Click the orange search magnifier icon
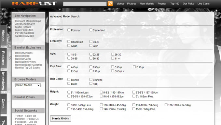Image resolution: width=221 pixels, height=125 pixels. [110, 4]
